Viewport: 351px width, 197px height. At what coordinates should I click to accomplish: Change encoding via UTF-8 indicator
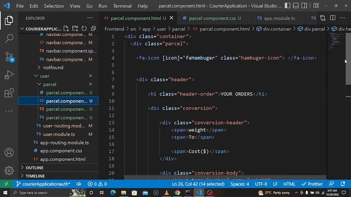261,184
